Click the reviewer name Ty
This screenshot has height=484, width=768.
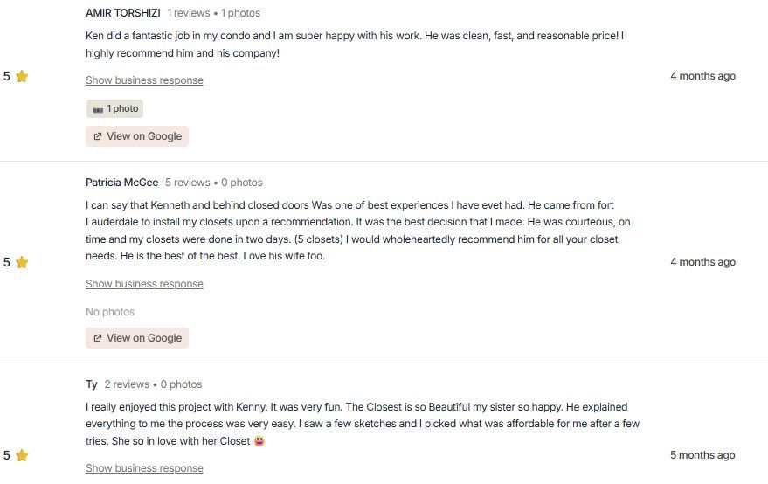92,384
